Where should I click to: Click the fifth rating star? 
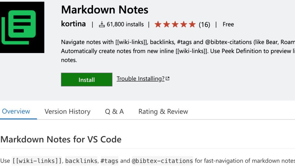[x=192, y=24]
